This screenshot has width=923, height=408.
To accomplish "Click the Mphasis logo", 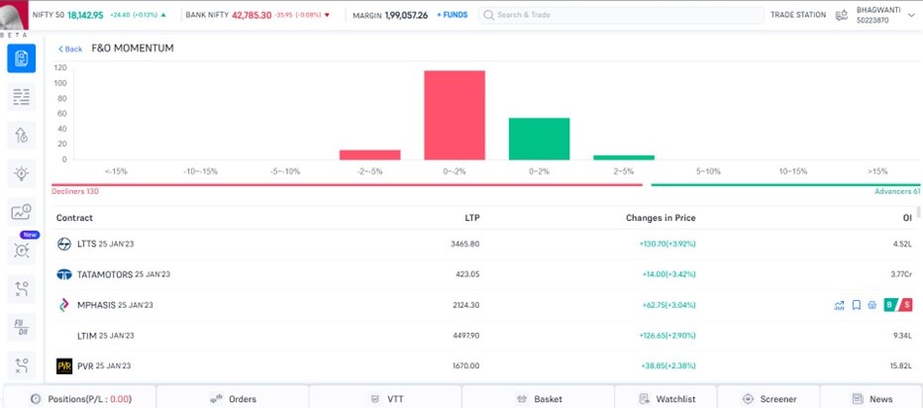I will coord(64,305).
